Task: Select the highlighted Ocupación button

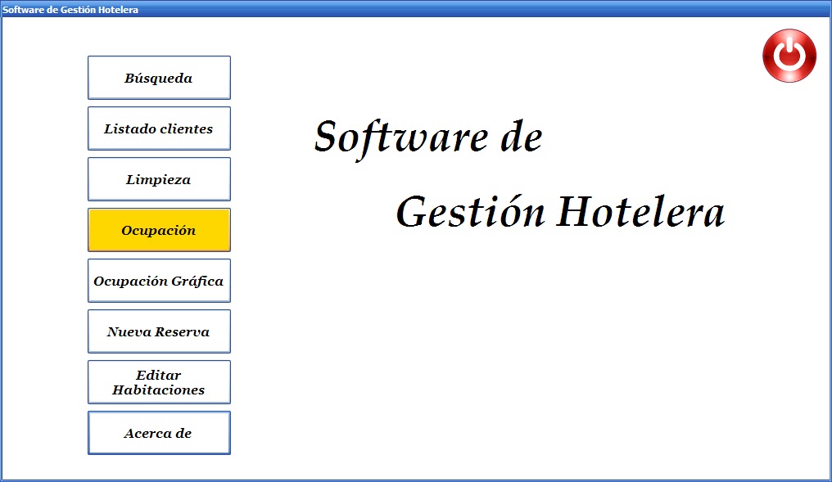Action: tap(159, 230)
